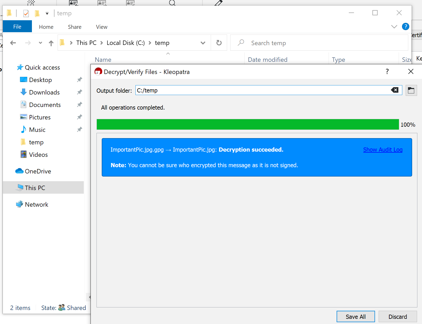This screenshot has width=422, height=324.
Task: Click temp in address breadcrumb
Action: [162, 43]
